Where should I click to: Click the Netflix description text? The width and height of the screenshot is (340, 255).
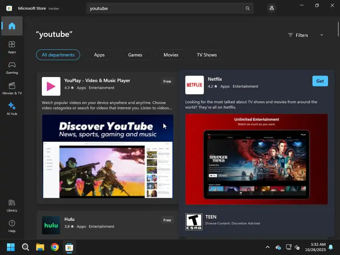coord(251,105)
